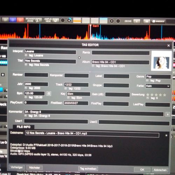Close the Tag Editor dialog
This screenshot has height=175, width=175.
(x=168, y=45)
